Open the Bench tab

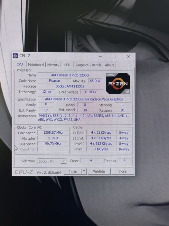pos(96,65)
